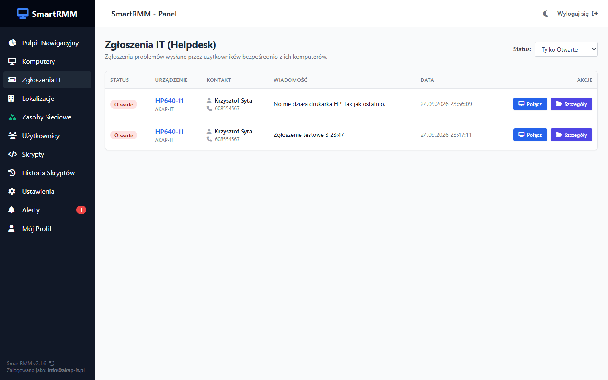Go to Komputery in the sidebar

click(x=47, y=61)
